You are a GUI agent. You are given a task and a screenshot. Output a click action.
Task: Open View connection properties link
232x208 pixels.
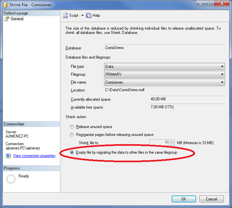pos(34,156)
